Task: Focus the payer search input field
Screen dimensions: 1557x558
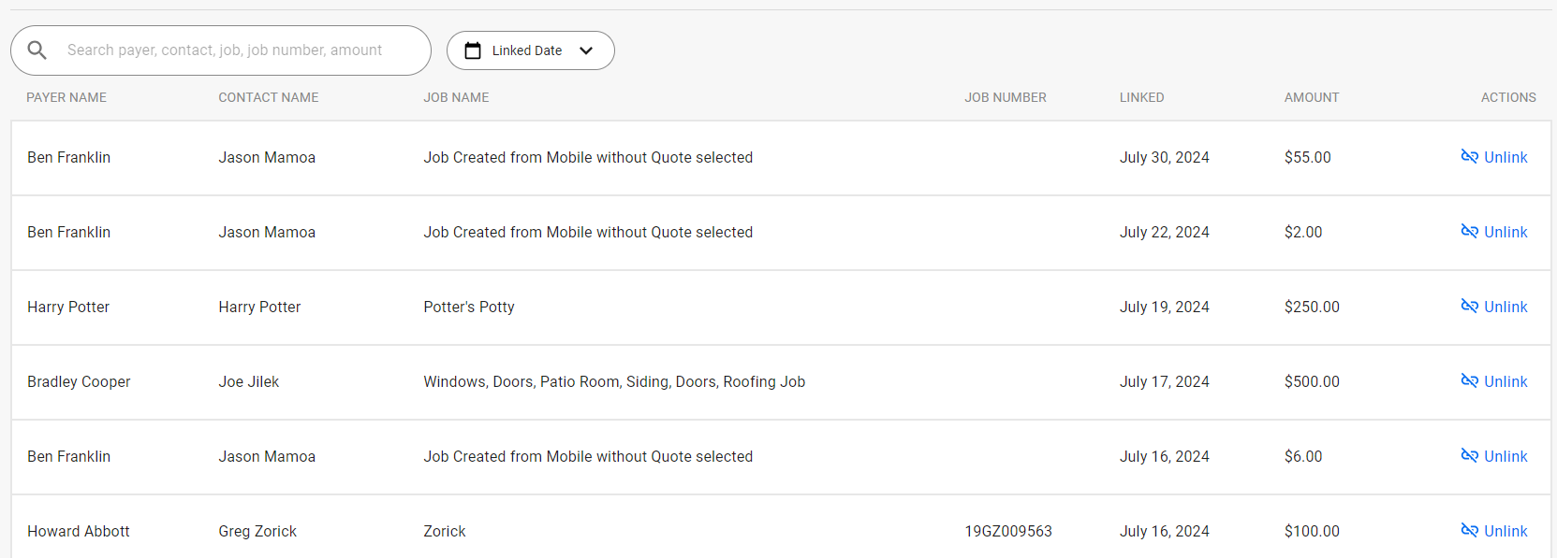Action: [225, 50]
